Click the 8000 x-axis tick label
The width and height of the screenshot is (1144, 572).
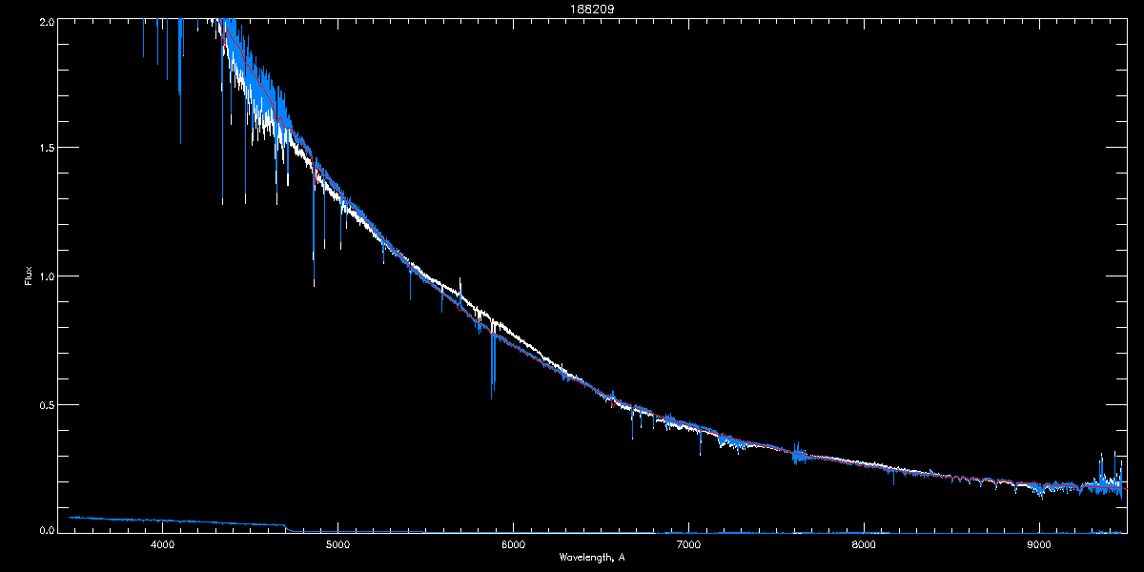pos(863,545)
